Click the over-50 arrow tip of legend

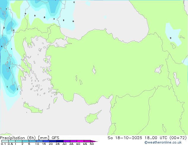[x=94, y=141]
